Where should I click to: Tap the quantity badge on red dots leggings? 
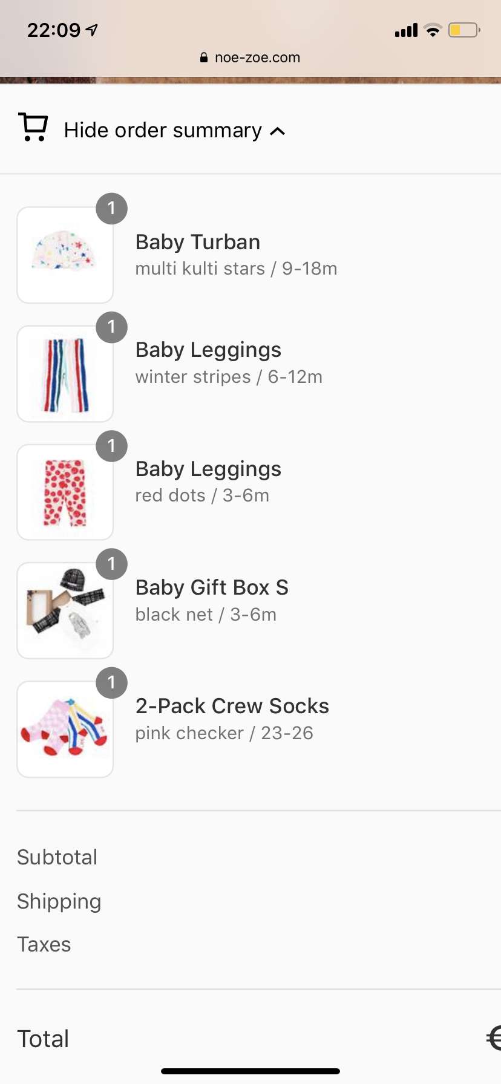click(x=111, y=446)
